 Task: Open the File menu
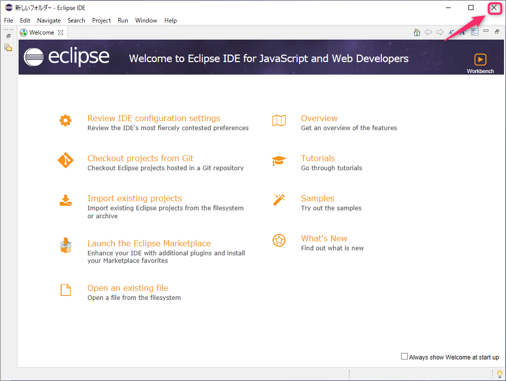[9, 21]
